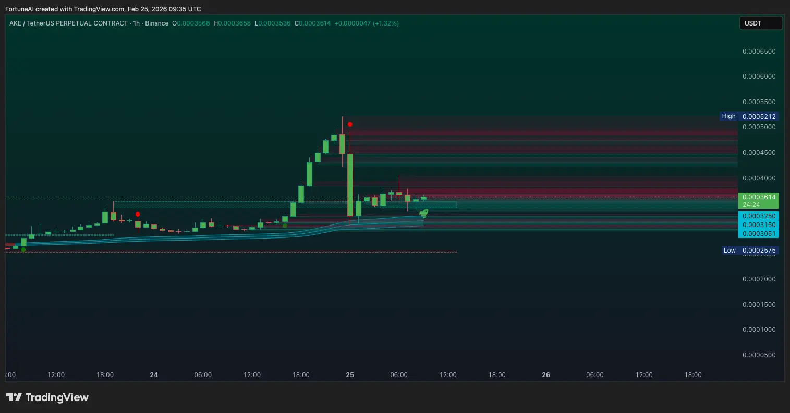Click 0.0000500 on the price axis
Image resolution: width=790 pixels, height=413 pixels.
[759, 355]
